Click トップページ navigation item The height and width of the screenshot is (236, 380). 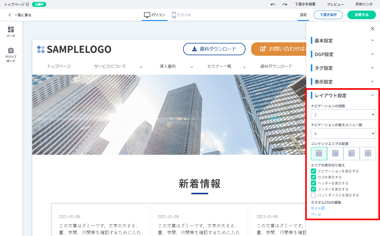59,66
